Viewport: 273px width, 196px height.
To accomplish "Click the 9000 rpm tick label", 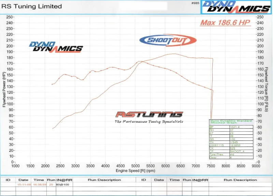I will [256, 166].
